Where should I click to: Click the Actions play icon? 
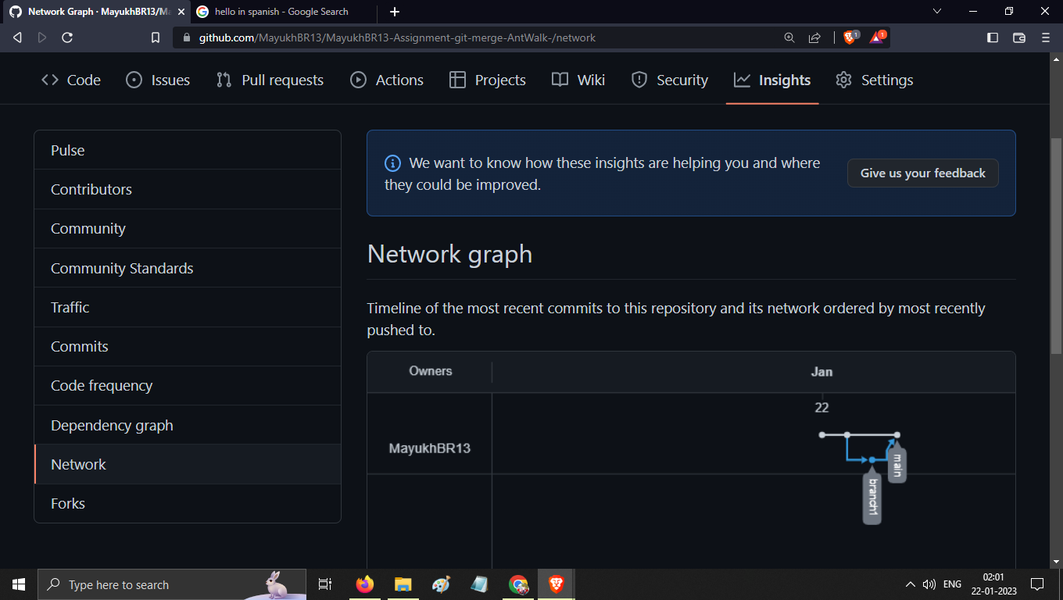point(358,79)
